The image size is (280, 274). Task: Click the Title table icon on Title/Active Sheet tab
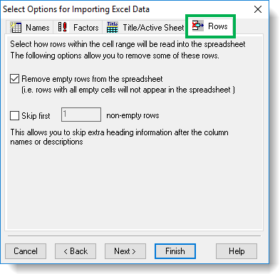click(113, 27)
